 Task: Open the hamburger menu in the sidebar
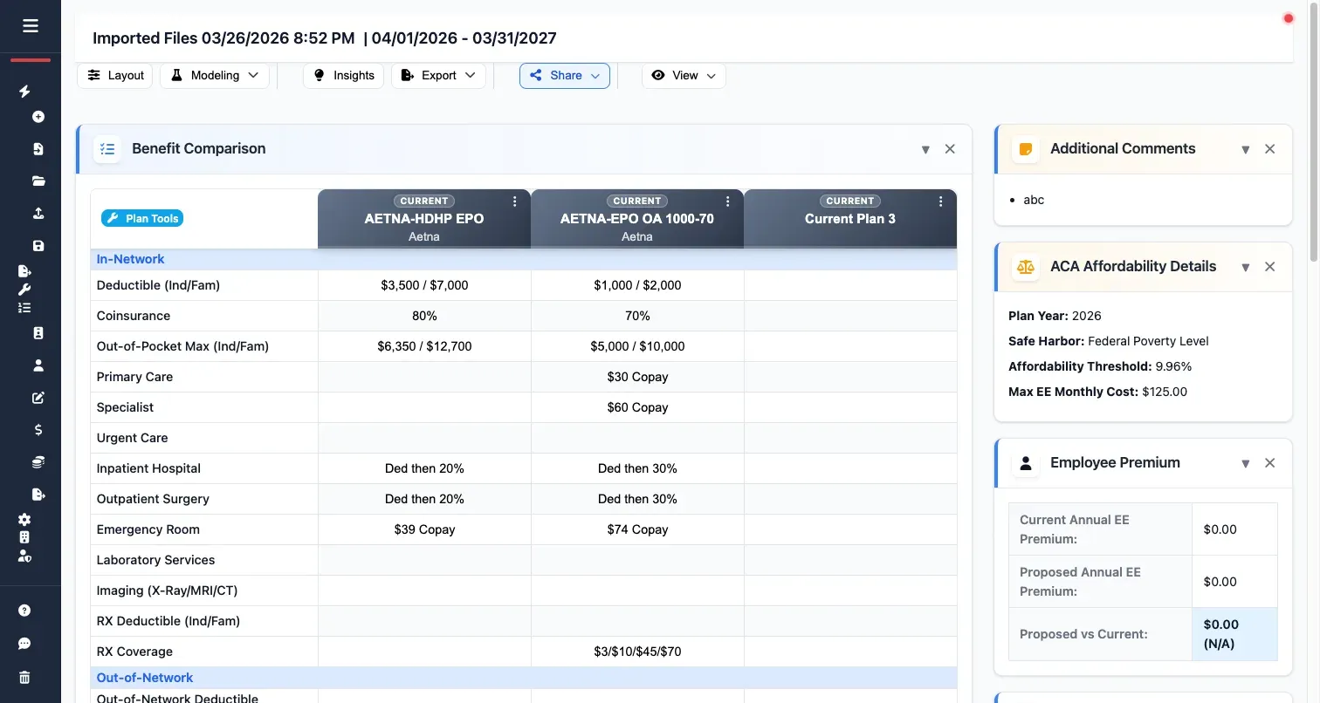point(31,26)
